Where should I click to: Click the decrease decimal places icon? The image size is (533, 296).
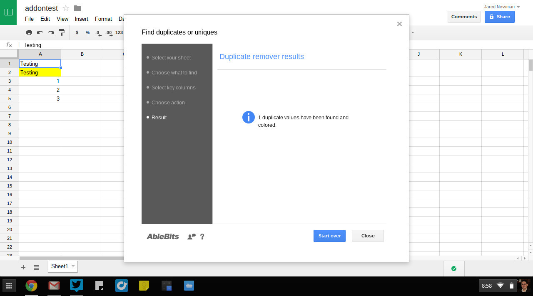[x=98, y=32]
